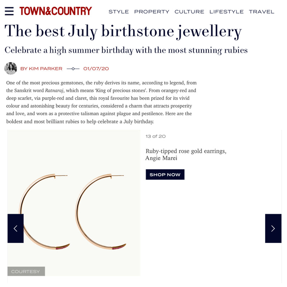Click the right rose gold earring image

(100, 212)
